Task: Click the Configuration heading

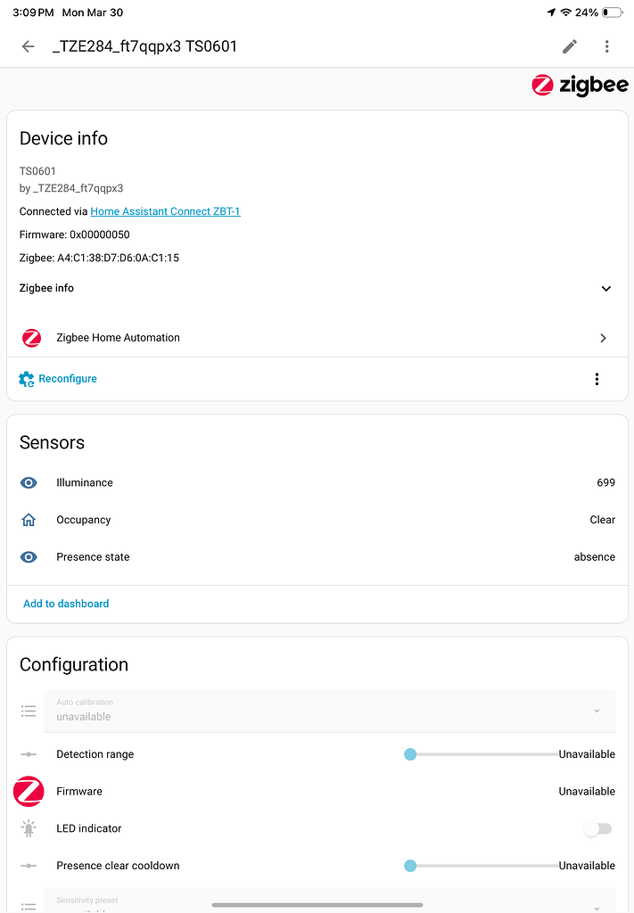Action: 74,664
